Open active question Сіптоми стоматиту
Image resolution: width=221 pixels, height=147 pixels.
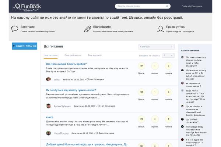click(196, 61)
